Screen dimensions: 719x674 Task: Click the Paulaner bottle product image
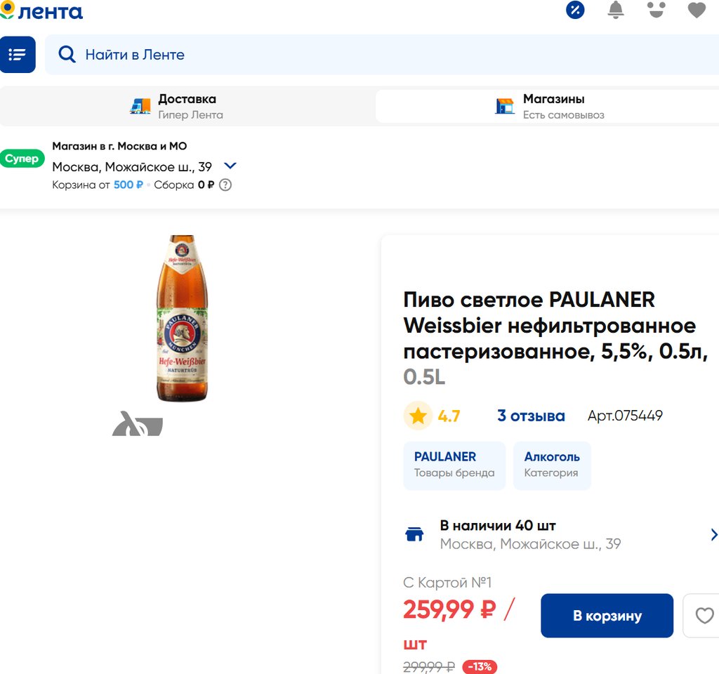coord(182,318)
